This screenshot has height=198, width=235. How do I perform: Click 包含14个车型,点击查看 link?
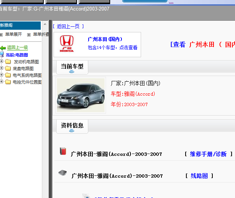tap(112, 47)
